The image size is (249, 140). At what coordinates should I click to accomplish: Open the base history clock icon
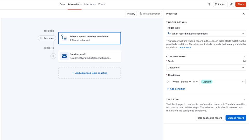pos(209,4)
